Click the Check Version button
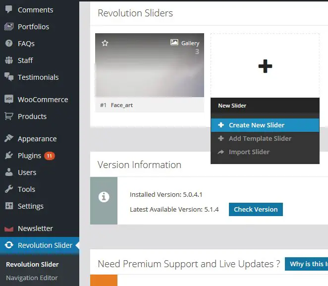 point(256,210)
